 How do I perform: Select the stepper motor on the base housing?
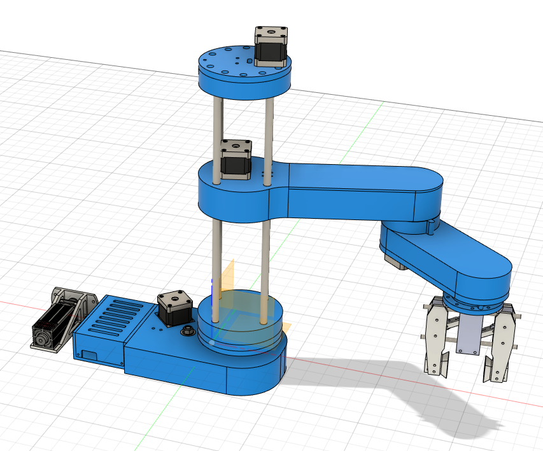pyautogui.click(x=174, y=308)
